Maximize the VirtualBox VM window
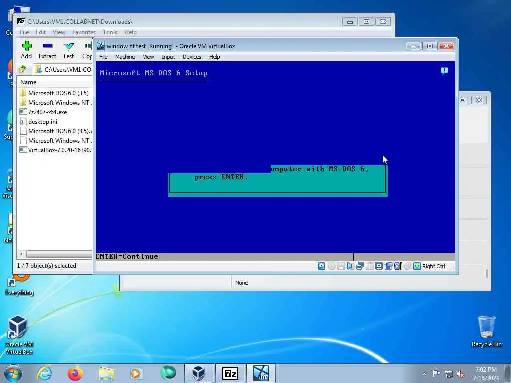 pos(430,46)
